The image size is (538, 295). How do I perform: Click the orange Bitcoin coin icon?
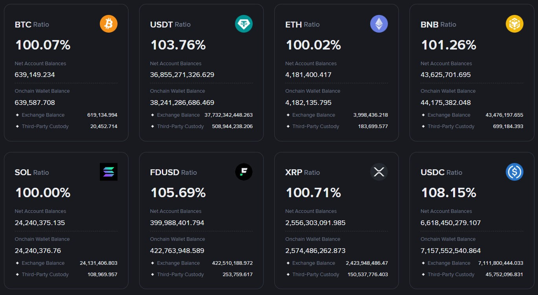point(108,24)
